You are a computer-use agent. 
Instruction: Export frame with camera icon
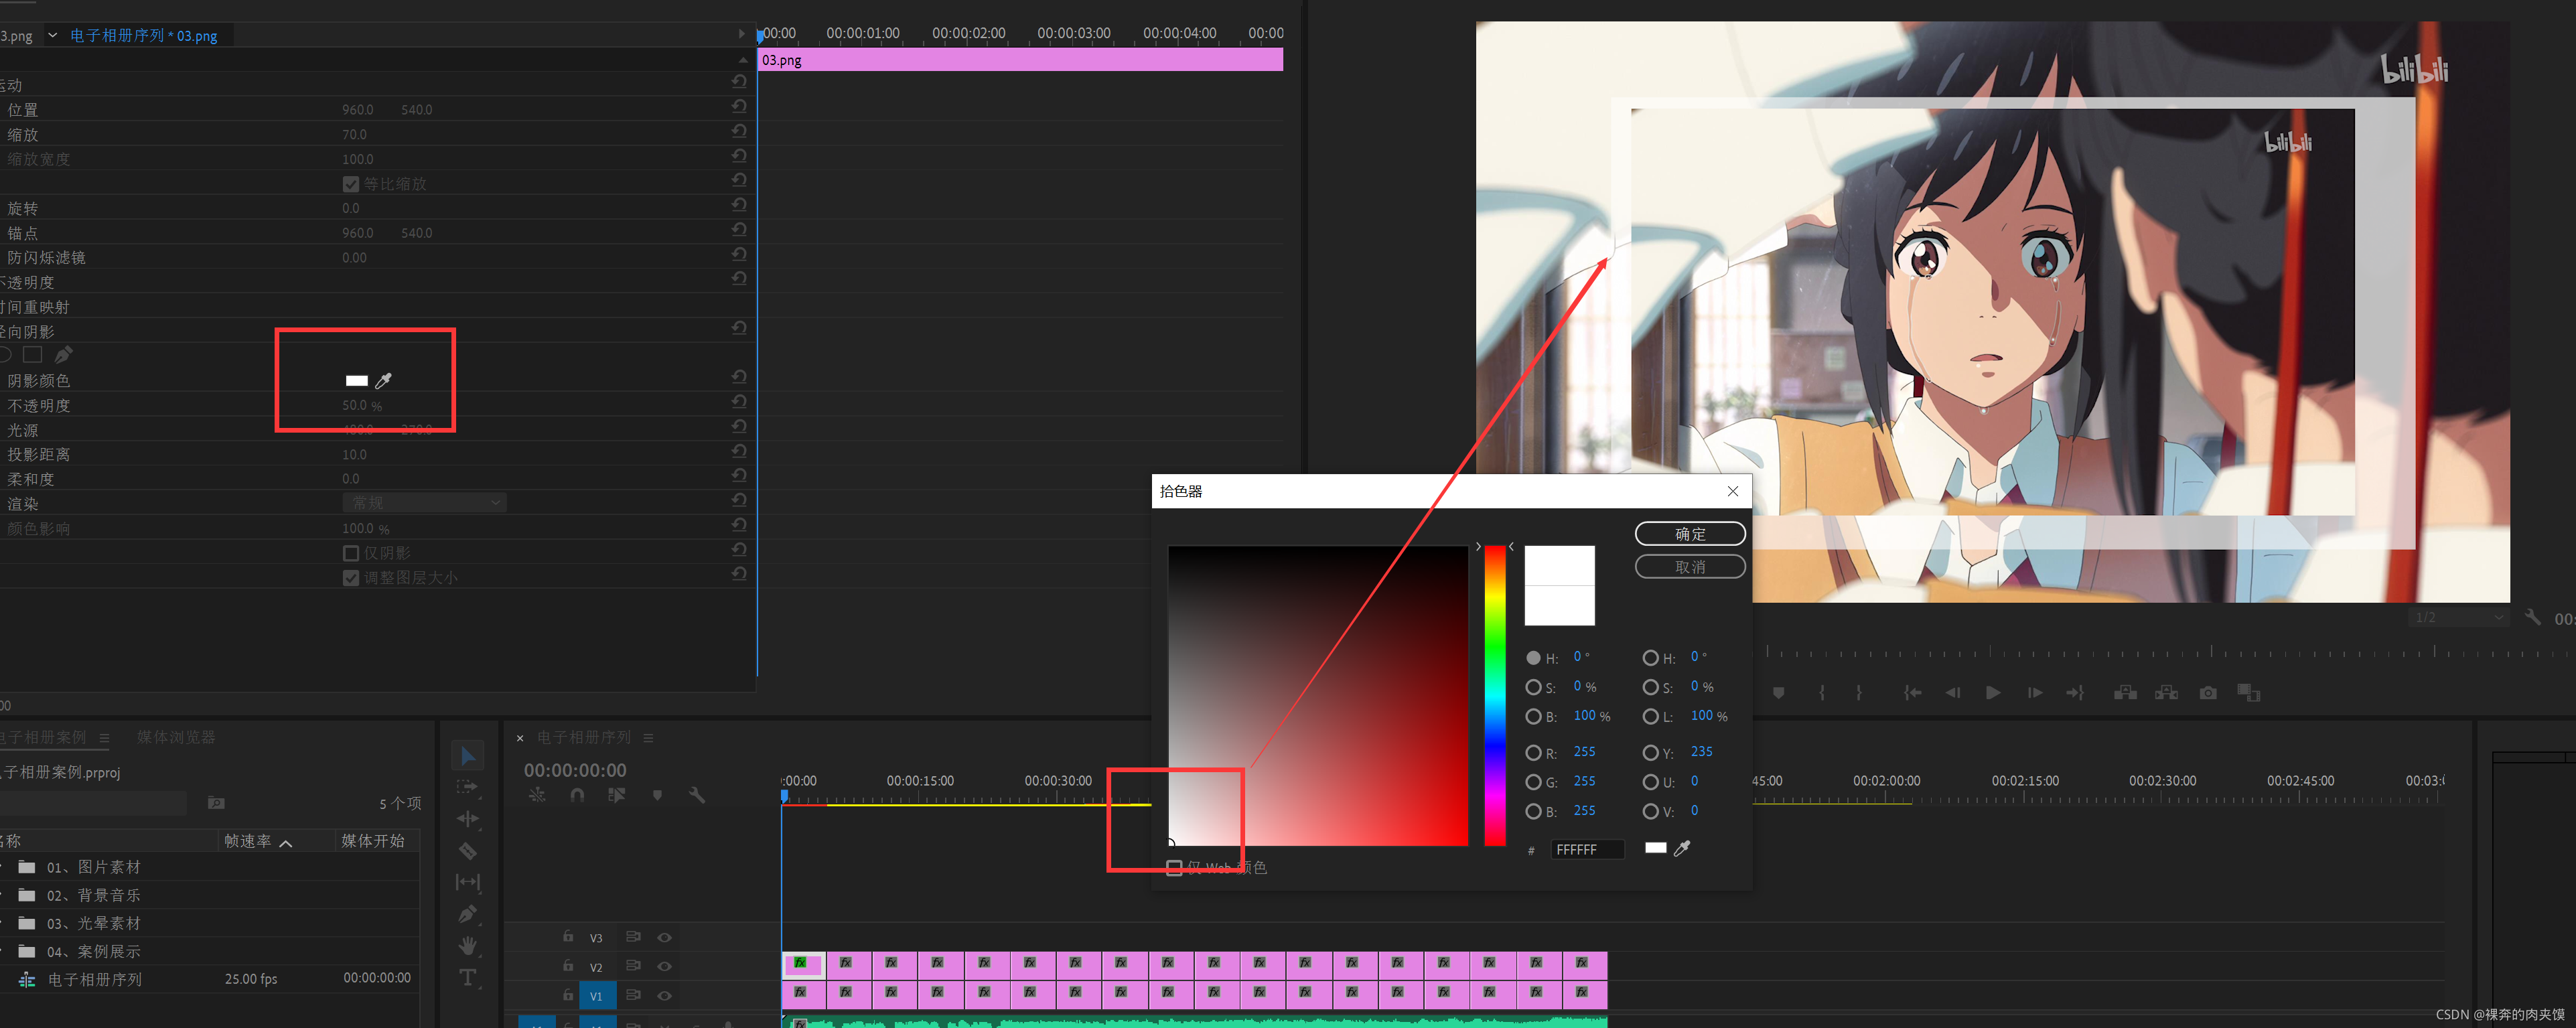[x=2208, y=692]
